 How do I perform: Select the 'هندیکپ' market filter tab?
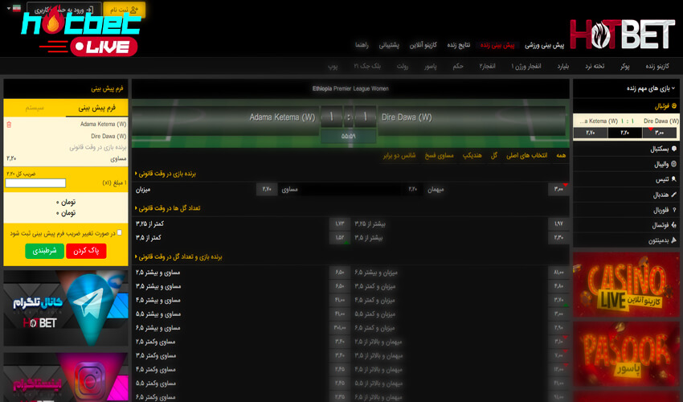(x=472, y=154)
